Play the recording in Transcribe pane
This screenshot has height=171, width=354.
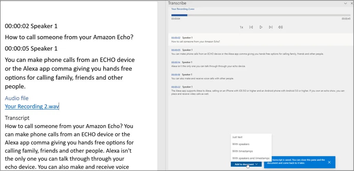pyautogui.click(x=261, y=27)
